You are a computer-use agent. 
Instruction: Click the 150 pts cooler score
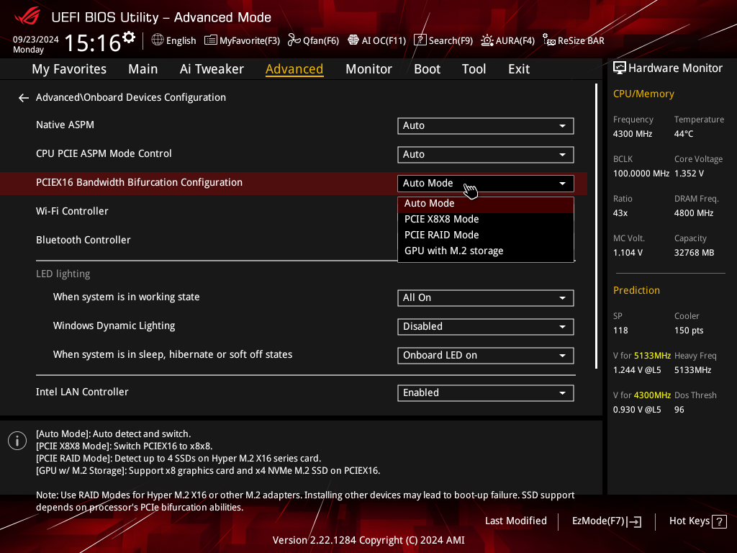tap(689, 330)
